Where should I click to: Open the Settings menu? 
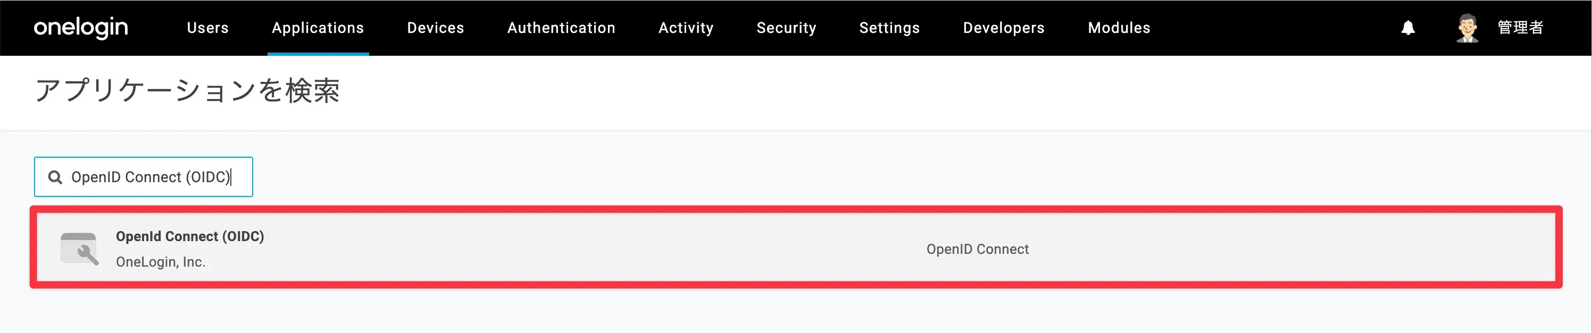click(x=889, y=28)
